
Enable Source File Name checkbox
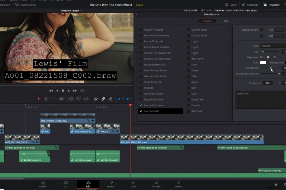tap(141, 94)
